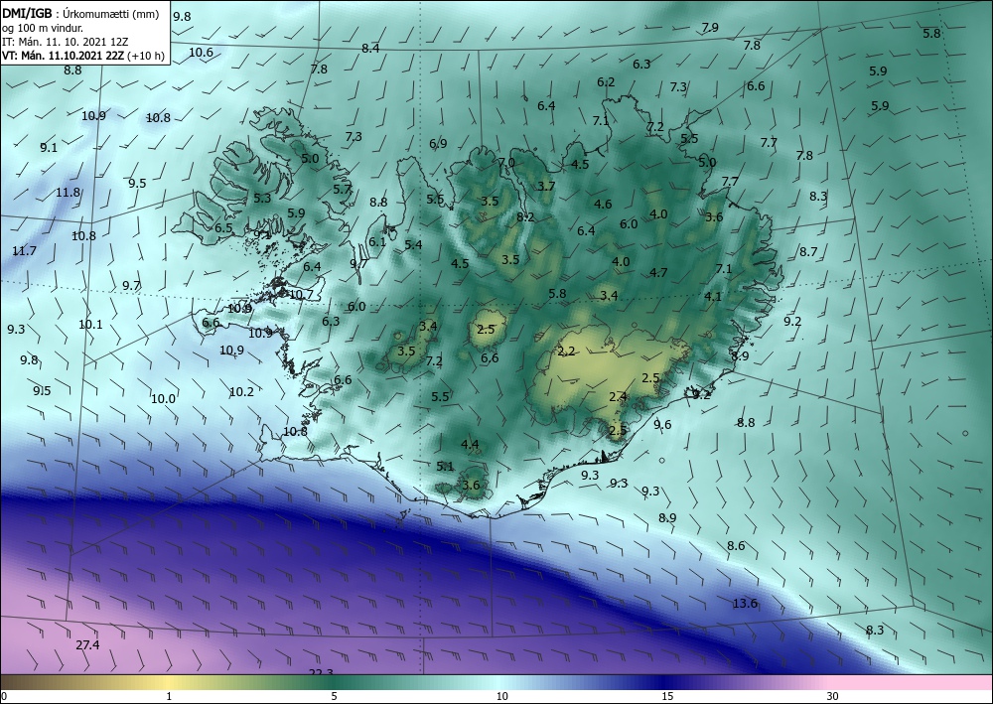Screen dimensions: 993x704
Task: Select the 8.7 value off the east coast
Action: (x=808, y=252)
